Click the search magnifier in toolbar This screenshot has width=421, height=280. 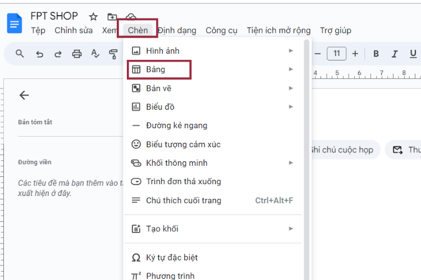[x=20, y=54]
